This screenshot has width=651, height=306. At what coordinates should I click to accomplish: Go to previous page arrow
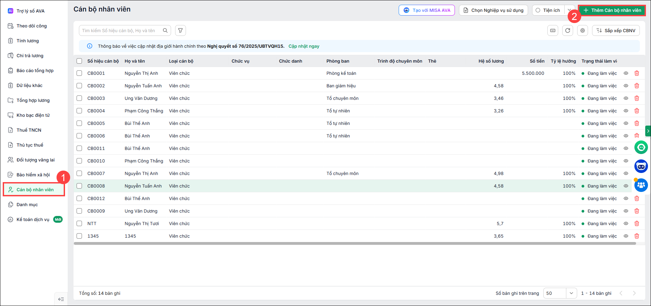[621, 293]
